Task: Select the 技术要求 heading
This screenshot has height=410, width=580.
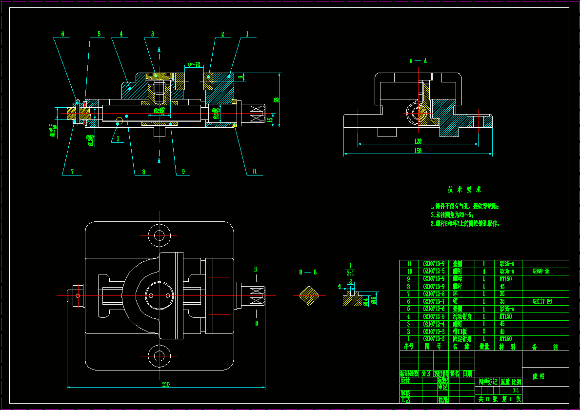Action: click(x=464, y=190)
